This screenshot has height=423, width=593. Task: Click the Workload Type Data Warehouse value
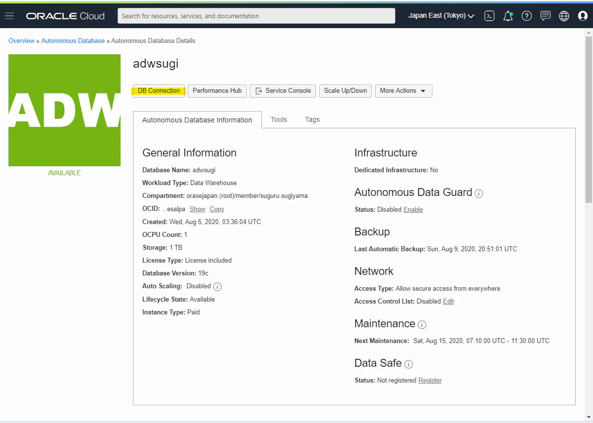(x=213, y=183)
